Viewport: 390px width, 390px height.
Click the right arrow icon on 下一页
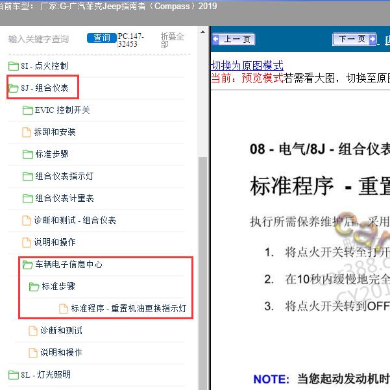(372, 39)
